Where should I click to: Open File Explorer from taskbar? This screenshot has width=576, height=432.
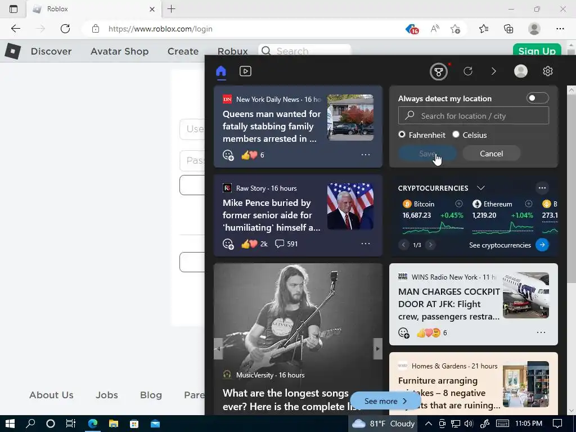pos(114,424)
